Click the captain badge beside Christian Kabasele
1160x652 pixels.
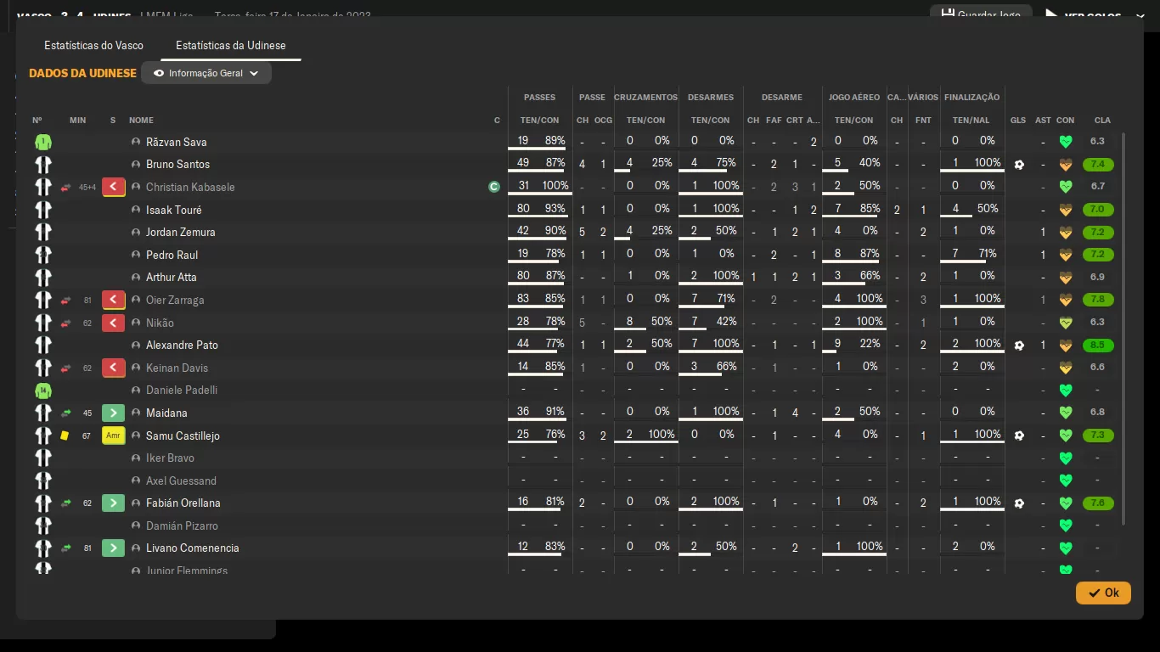tap(494, 187)
